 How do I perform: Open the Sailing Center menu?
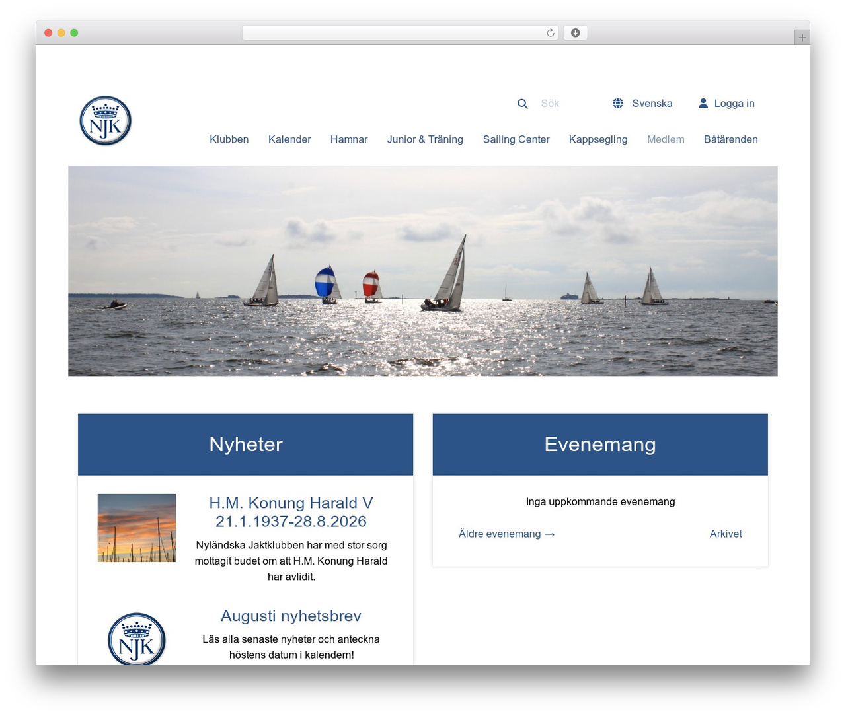[516, 139]
